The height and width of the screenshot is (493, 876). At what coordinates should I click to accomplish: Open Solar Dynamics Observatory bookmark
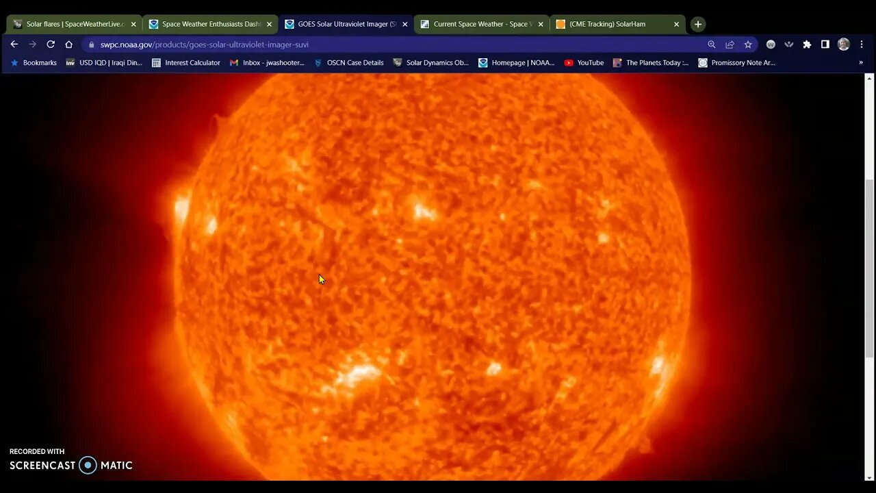point(430,62)
